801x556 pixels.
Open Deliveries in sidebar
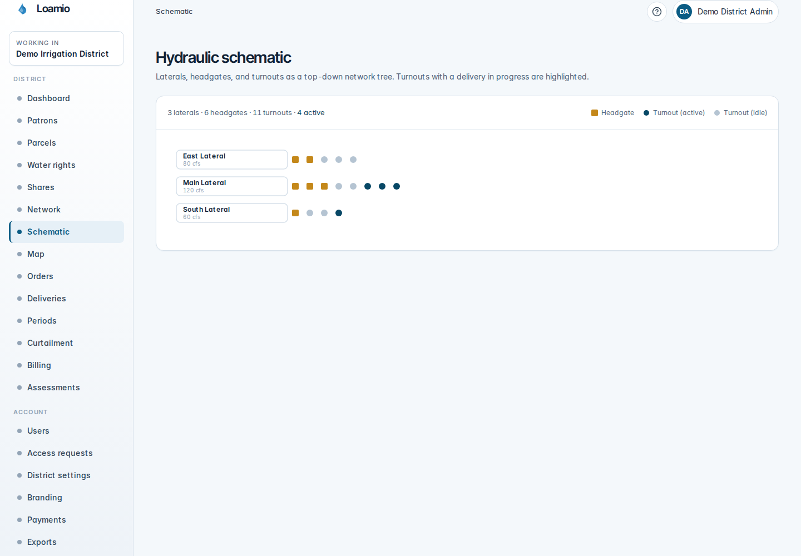(66, 299)
